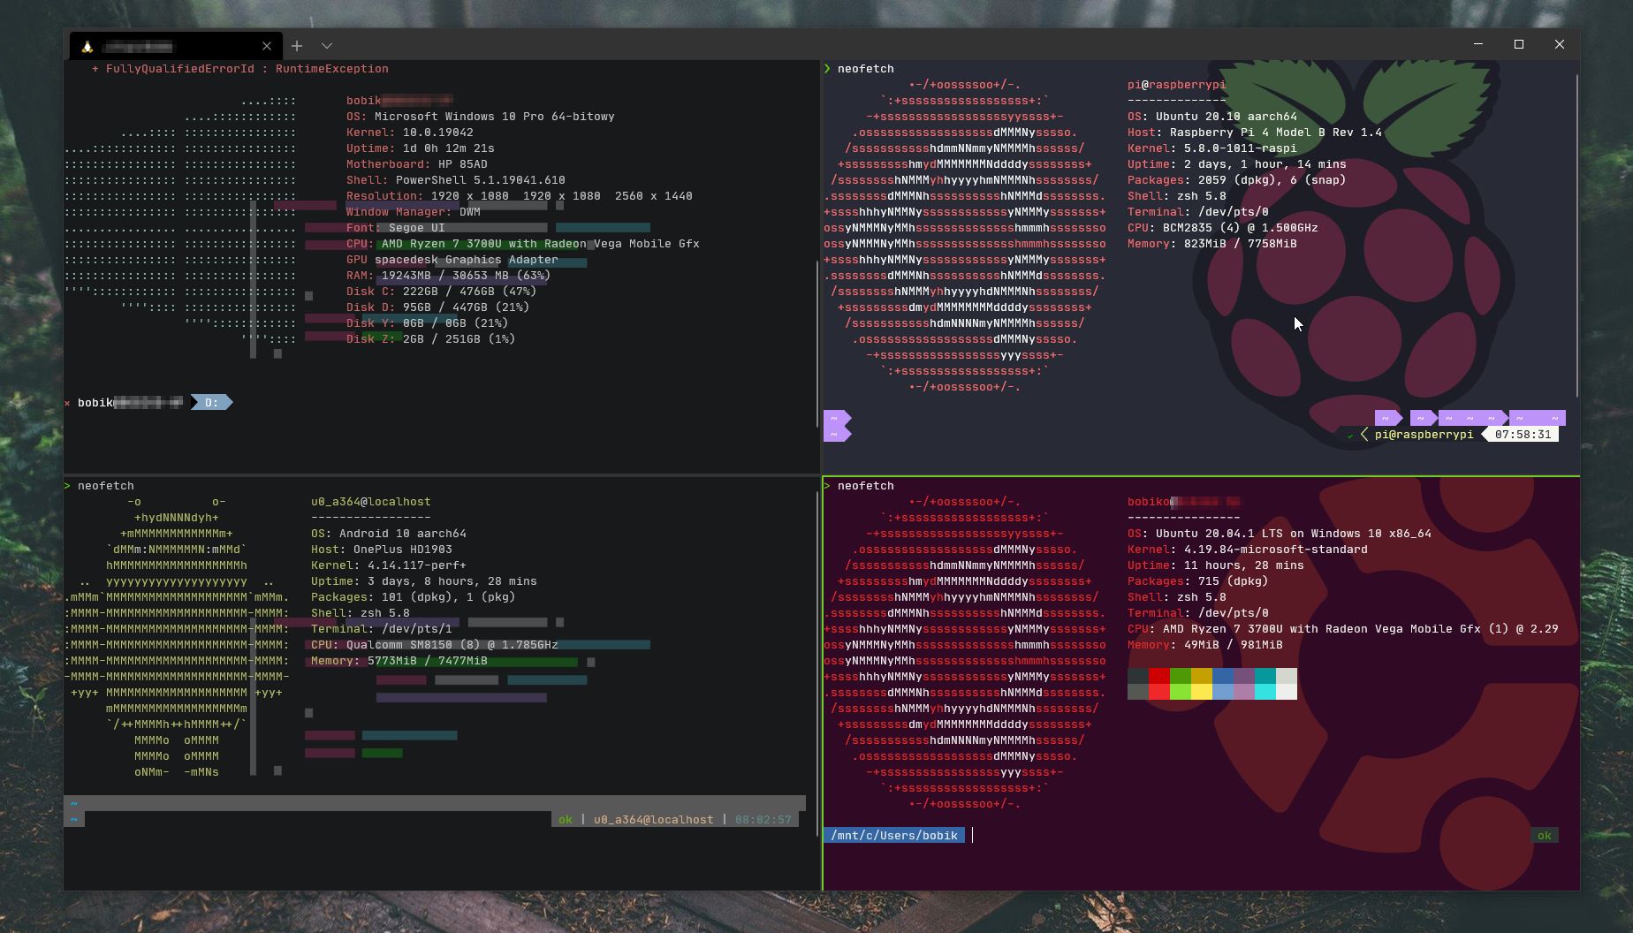Click the 'Font: Segoe UI' line
Screen dimensions: 1633x933
[x=396, y=228]
